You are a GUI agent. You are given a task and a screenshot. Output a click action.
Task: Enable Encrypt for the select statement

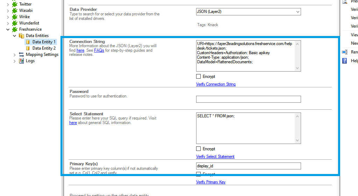click(199, 149)
